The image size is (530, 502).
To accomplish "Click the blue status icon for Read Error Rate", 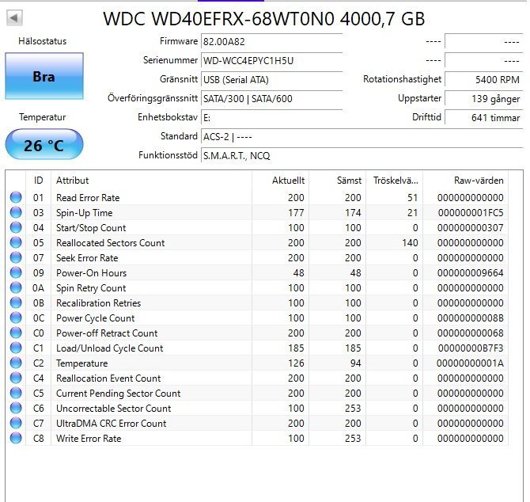I will point(16,197).
